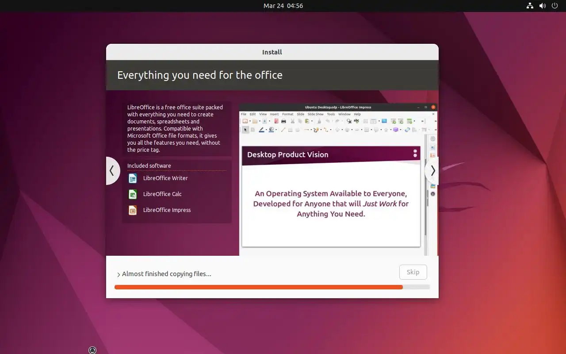Go to the previous installer slide

[x=112, y=171]
